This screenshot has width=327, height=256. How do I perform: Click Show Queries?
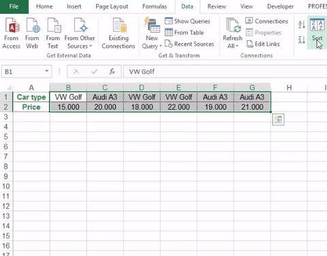[187, 21]
